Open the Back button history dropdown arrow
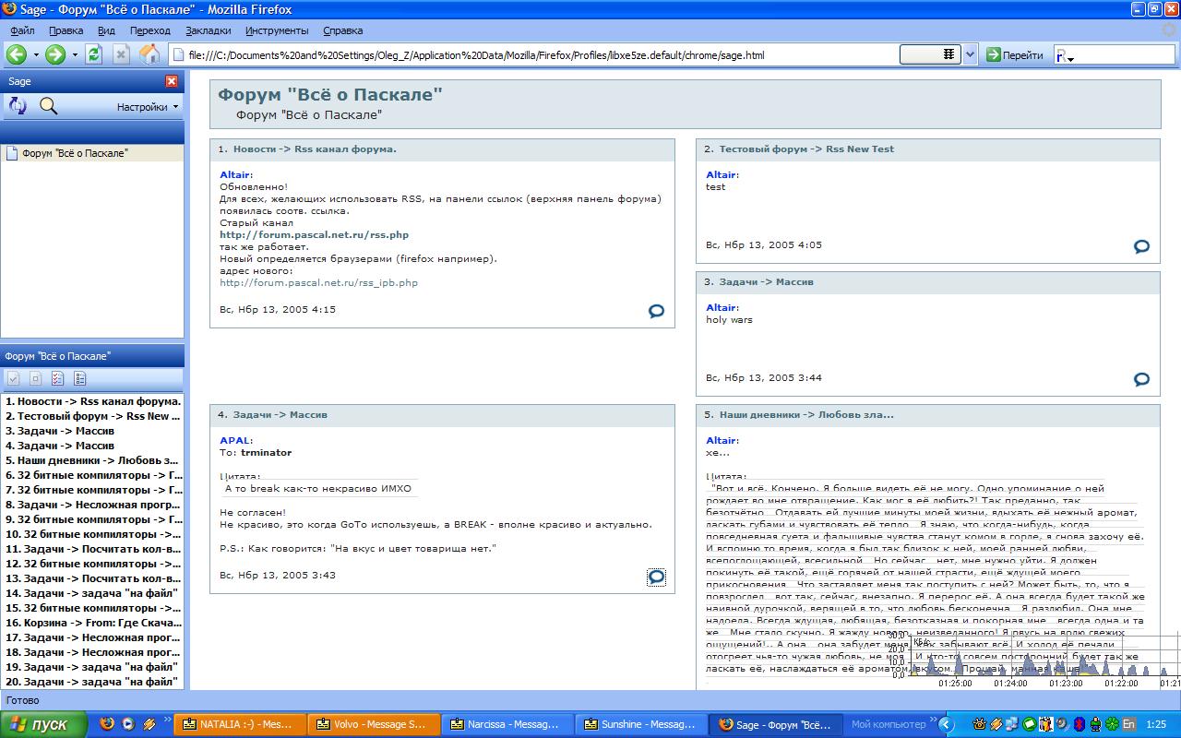1181x738 pixels. 36,55
